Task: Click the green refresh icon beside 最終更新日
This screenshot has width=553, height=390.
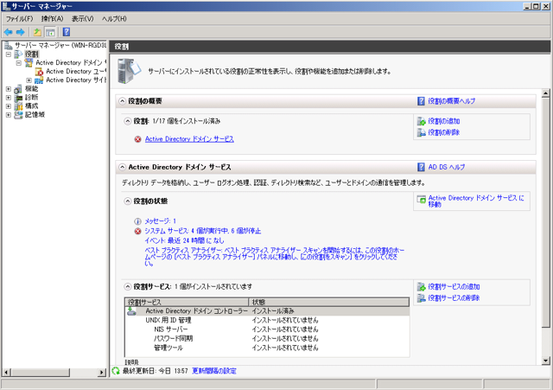Action: [116, 371]
